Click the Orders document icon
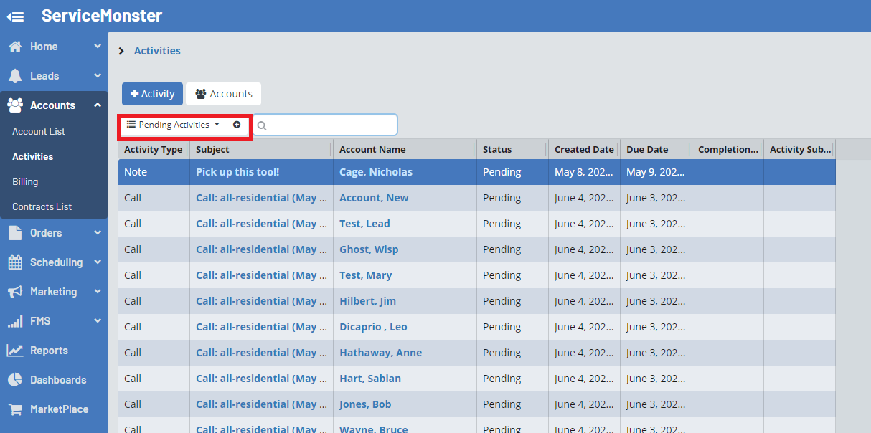871x433 pixels. click(x=15, y=233)
